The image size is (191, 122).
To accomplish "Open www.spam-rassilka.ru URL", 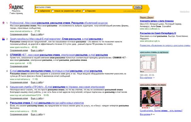I will point(20,47).
